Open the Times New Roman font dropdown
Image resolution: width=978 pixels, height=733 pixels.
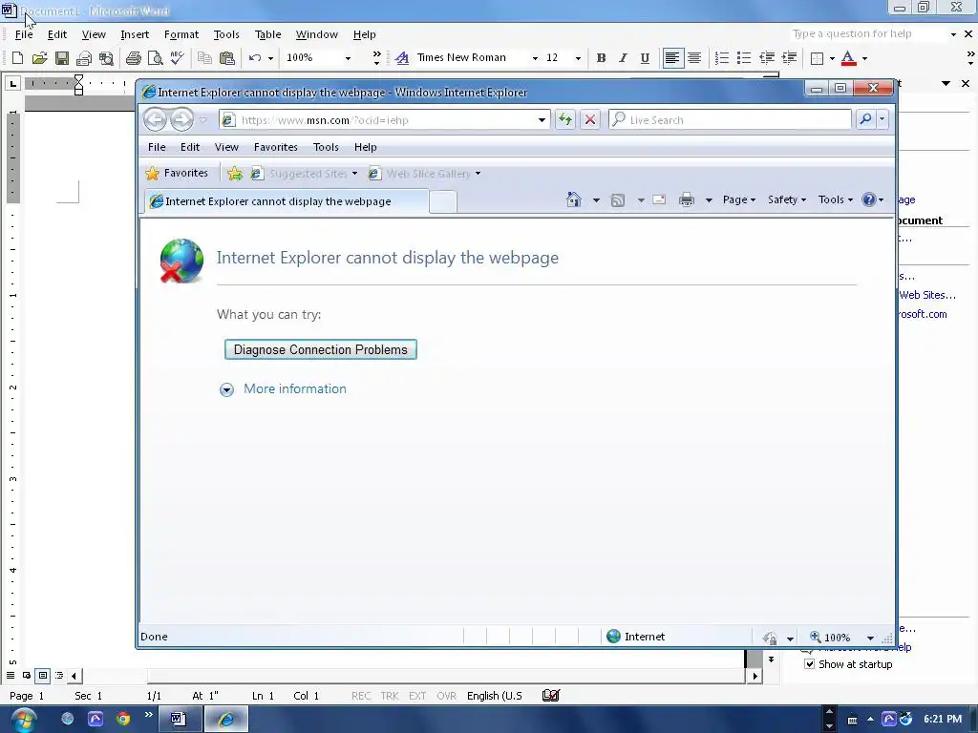pyautogui.click(x=535, y=58)
